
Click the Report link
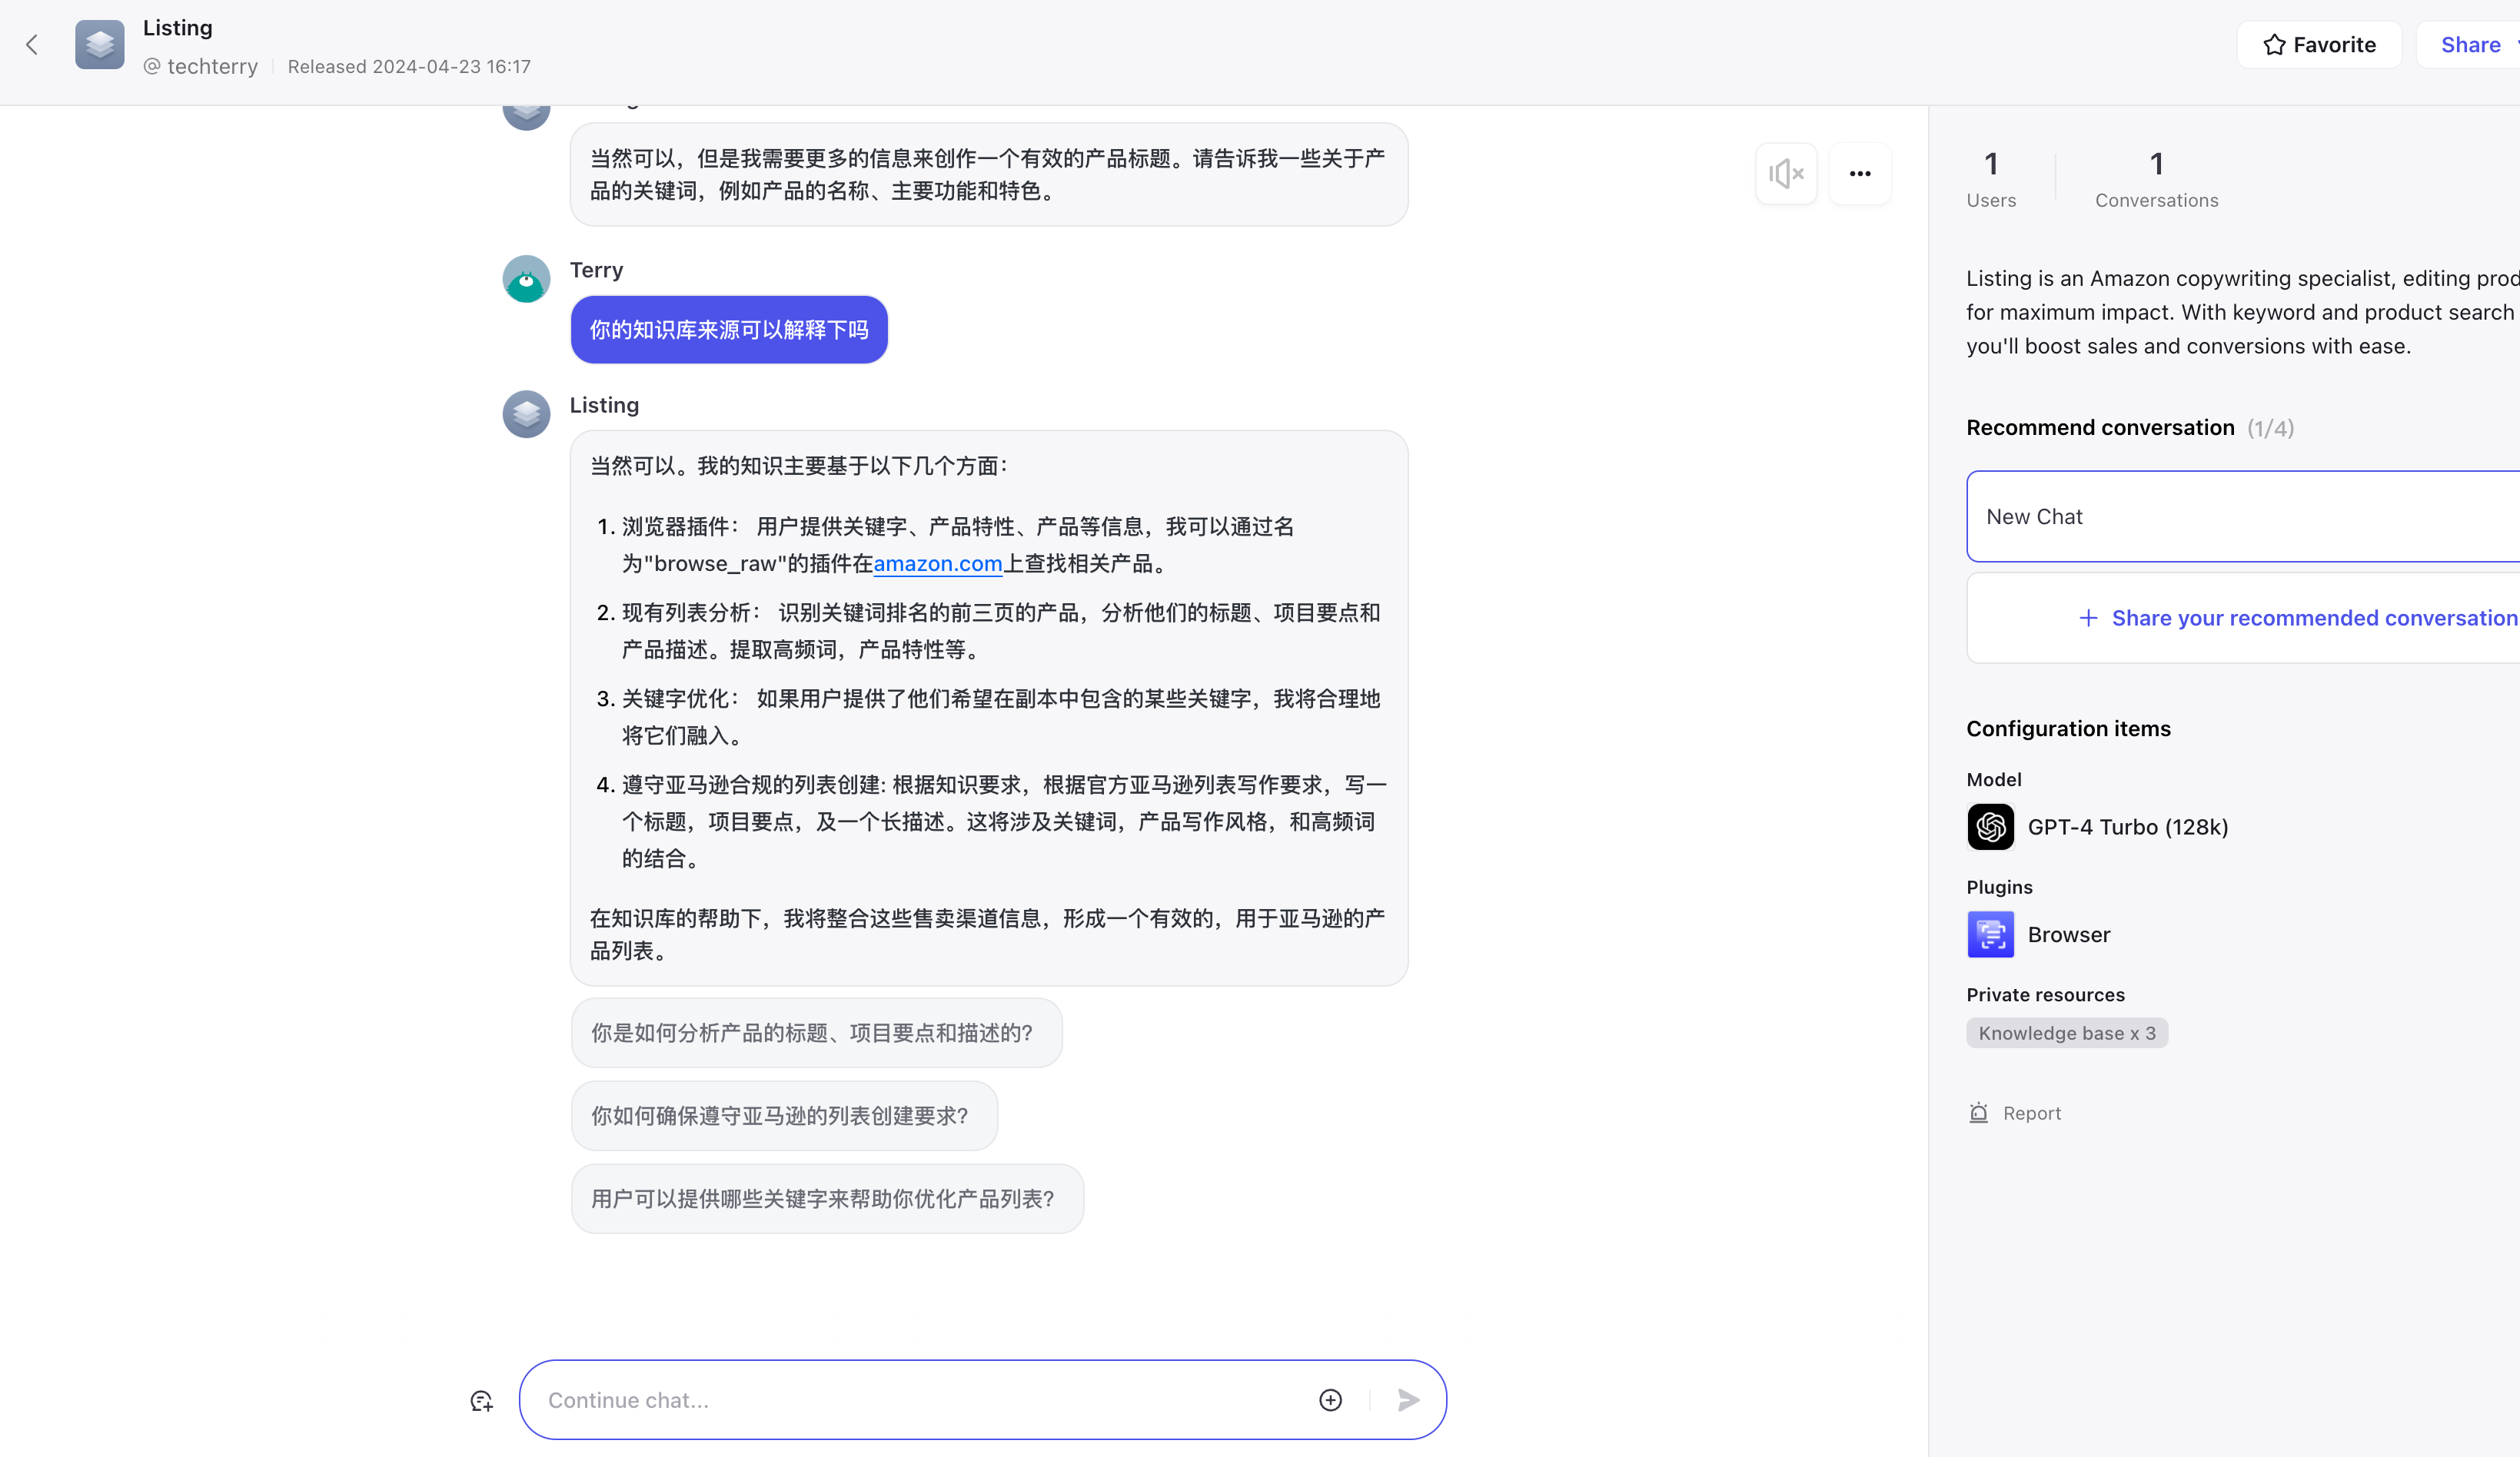(x=2032, y=1113)
